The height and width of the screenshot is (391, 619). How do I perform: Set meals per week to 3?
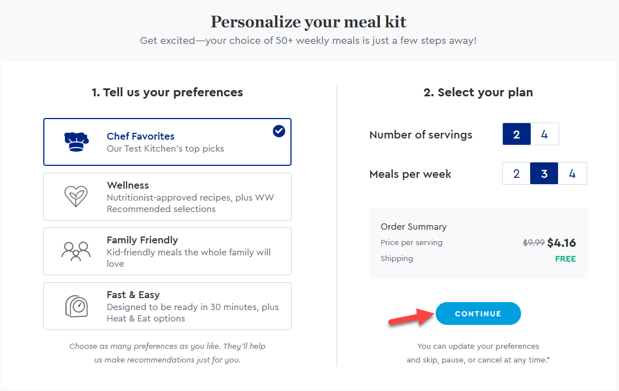[544, 173]
